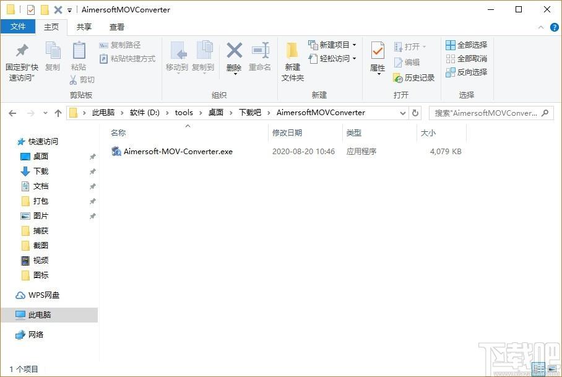Open the 图标 folder in sidebar

[x=35, y=275]
